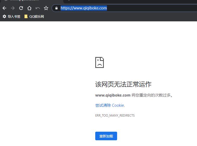Screen dimensions: 197x146
Task: Open the QQ娱乐网 bookmark folder
Action: coord(34,16)
